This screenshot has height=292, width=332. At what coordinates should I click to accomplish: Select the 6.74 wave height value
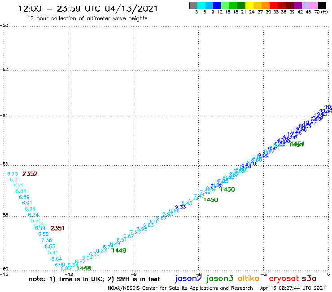33,215
